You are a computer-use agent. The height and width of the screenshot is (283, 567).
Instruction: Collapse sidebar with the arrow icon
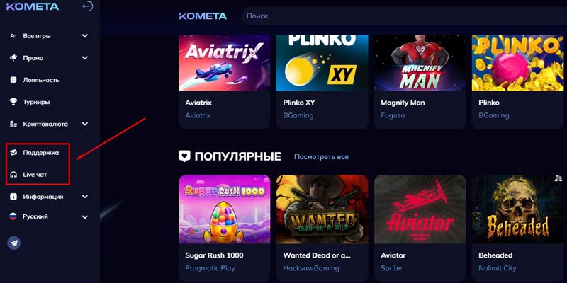(87, 6)
